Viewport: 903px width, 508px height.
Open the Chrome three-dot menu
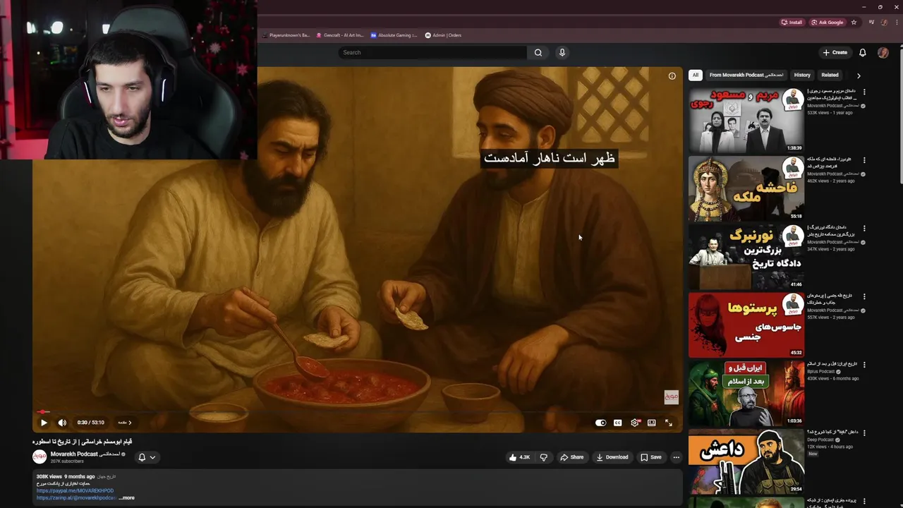click(x=897, y=22)
